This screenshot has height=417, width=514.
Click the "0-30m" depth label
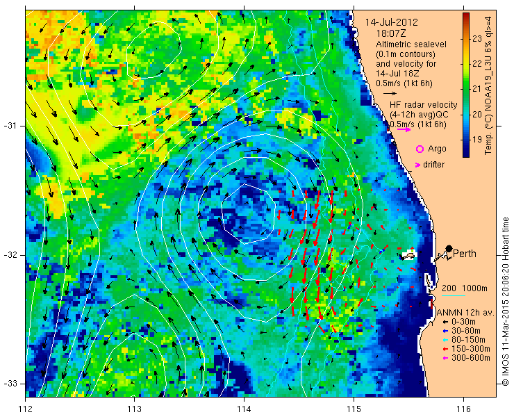[x=463, y=322]
